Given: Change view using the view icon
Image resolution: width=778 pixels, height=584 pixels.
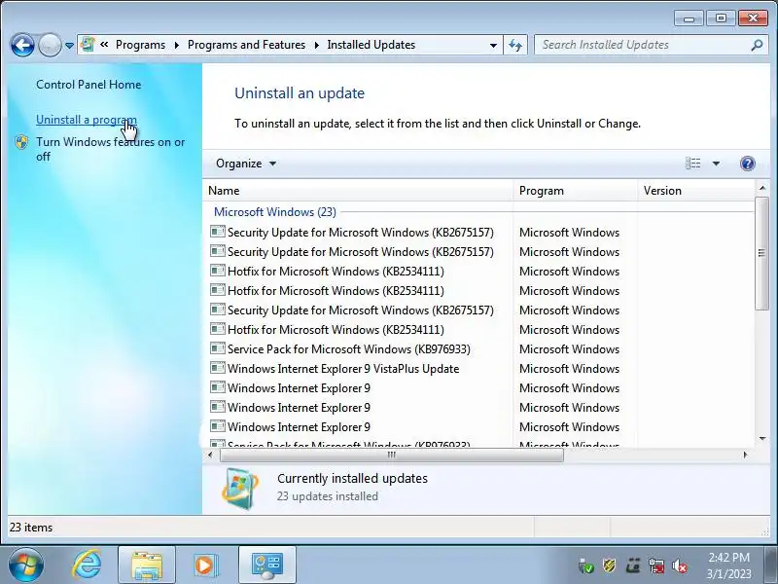Looking at the screenshot, I should (692, 164).
